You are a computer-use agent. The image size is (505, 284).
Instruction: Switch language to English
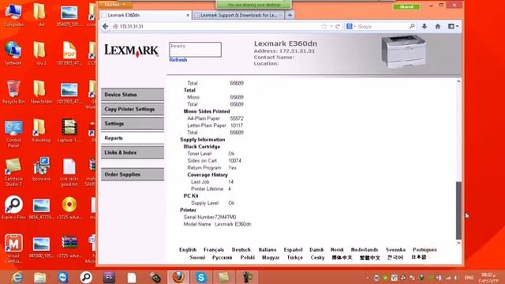(x=188, y=249)
